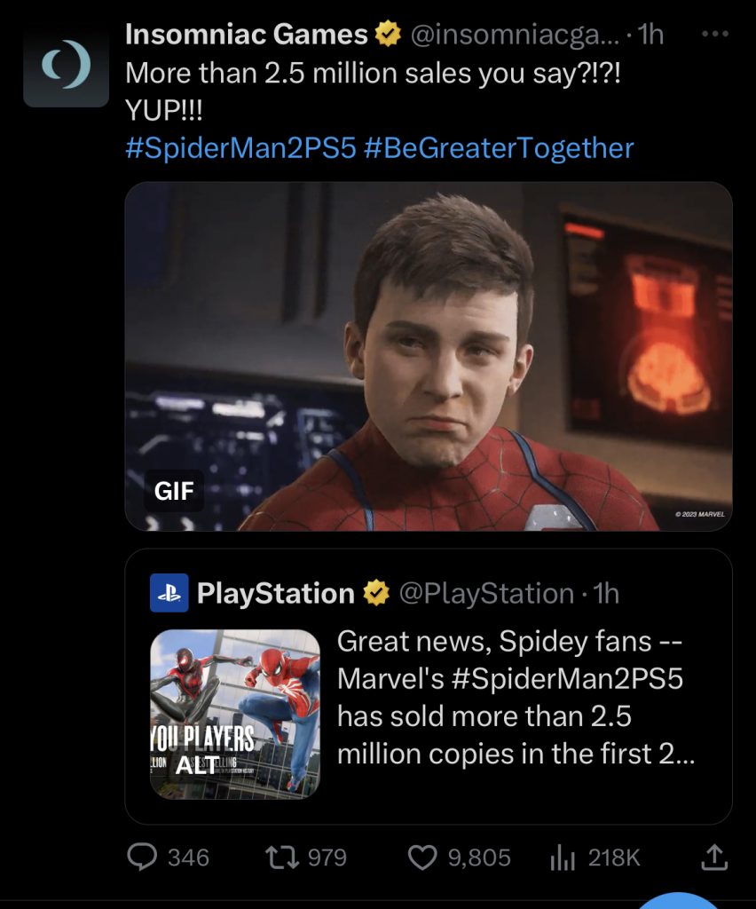This screenshot has height=909, width=756.
Task: Click Insomniac Games gold verified badge
Action: pos(386,35)
